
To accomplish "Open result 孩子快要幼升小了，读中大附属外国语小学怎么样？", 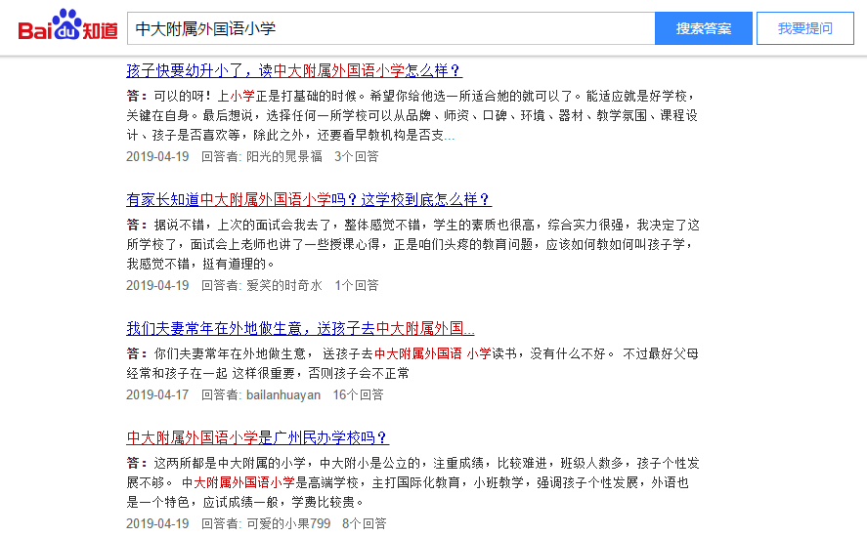I will tap(294, 70).
